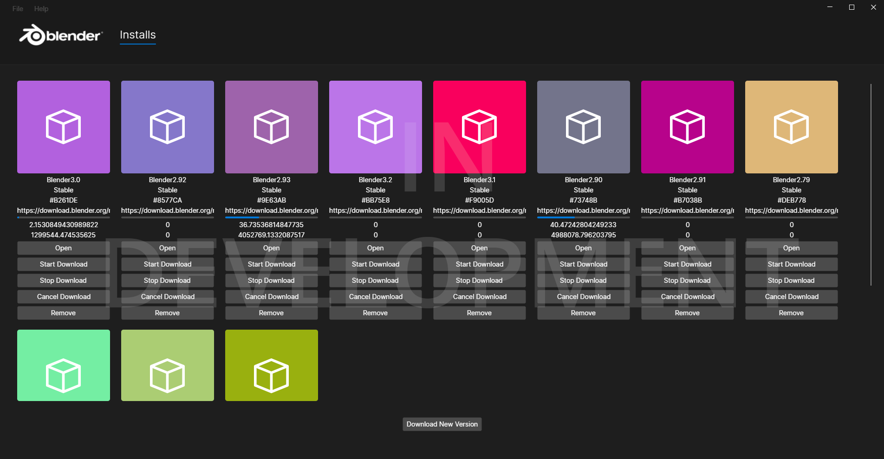The image size is (884, 459).
Task: Select the Blender2.93 cube thumbnail
Action: pos(272,127)
